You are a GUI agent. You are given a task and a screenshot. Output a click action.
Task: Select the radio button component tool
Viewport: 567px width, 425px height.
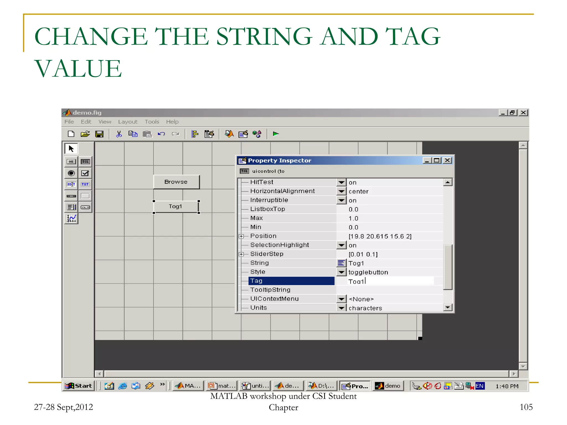point(71,173)
